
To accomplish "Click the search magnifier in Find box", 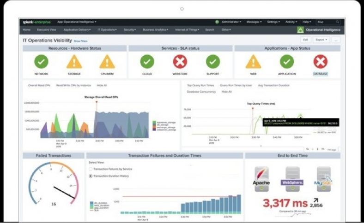I will click(x=338, y=22).
